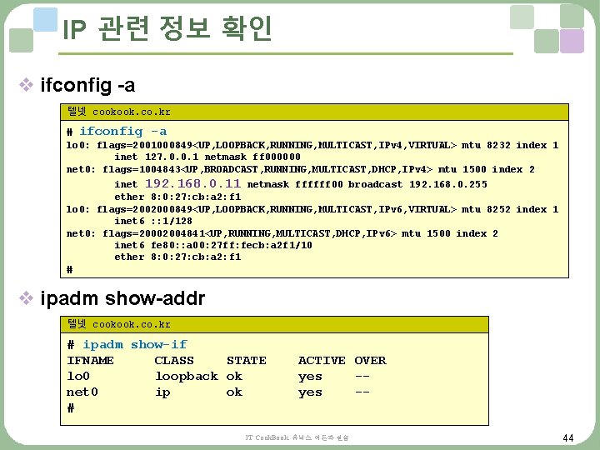Click the lo0 flags=2001000849 IPv4 line
Viewport: 600px width, 450px height.
(312, 145)
